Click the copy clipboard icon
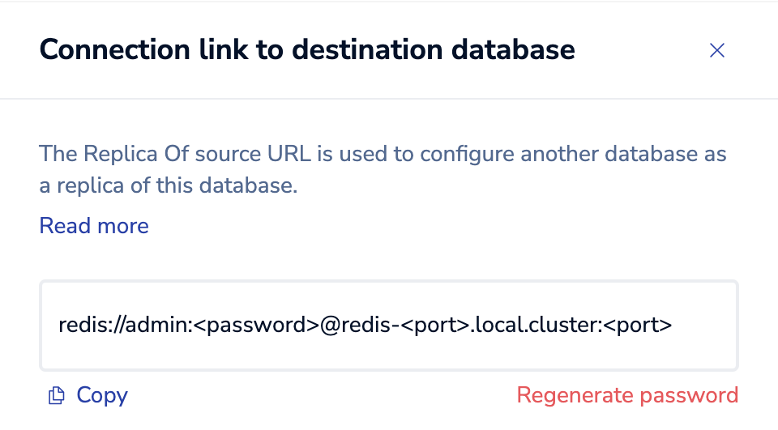Viewport: 778px width, 430px height. tap(56, 396)
